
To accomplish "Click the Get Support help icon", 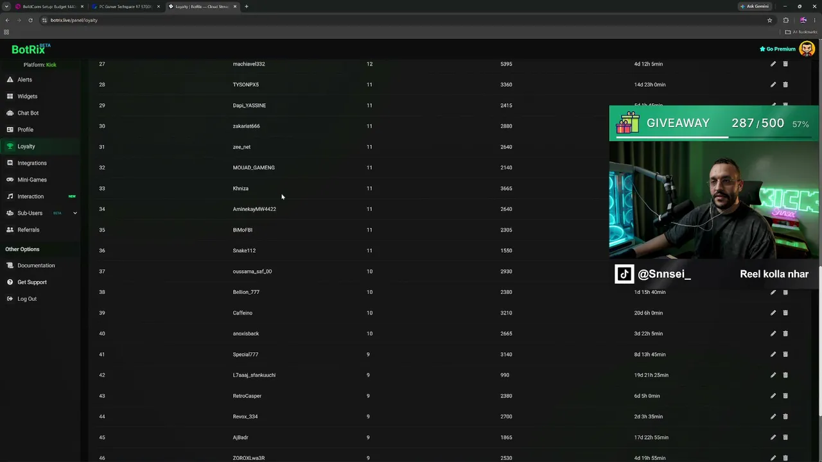I will click(x=10, y=282).
